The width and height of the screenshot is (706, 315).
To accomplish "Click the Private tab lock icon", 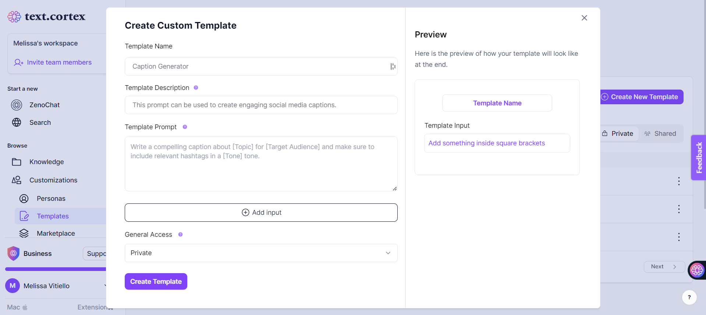I will pyautogui.click(x=605, y=134).
